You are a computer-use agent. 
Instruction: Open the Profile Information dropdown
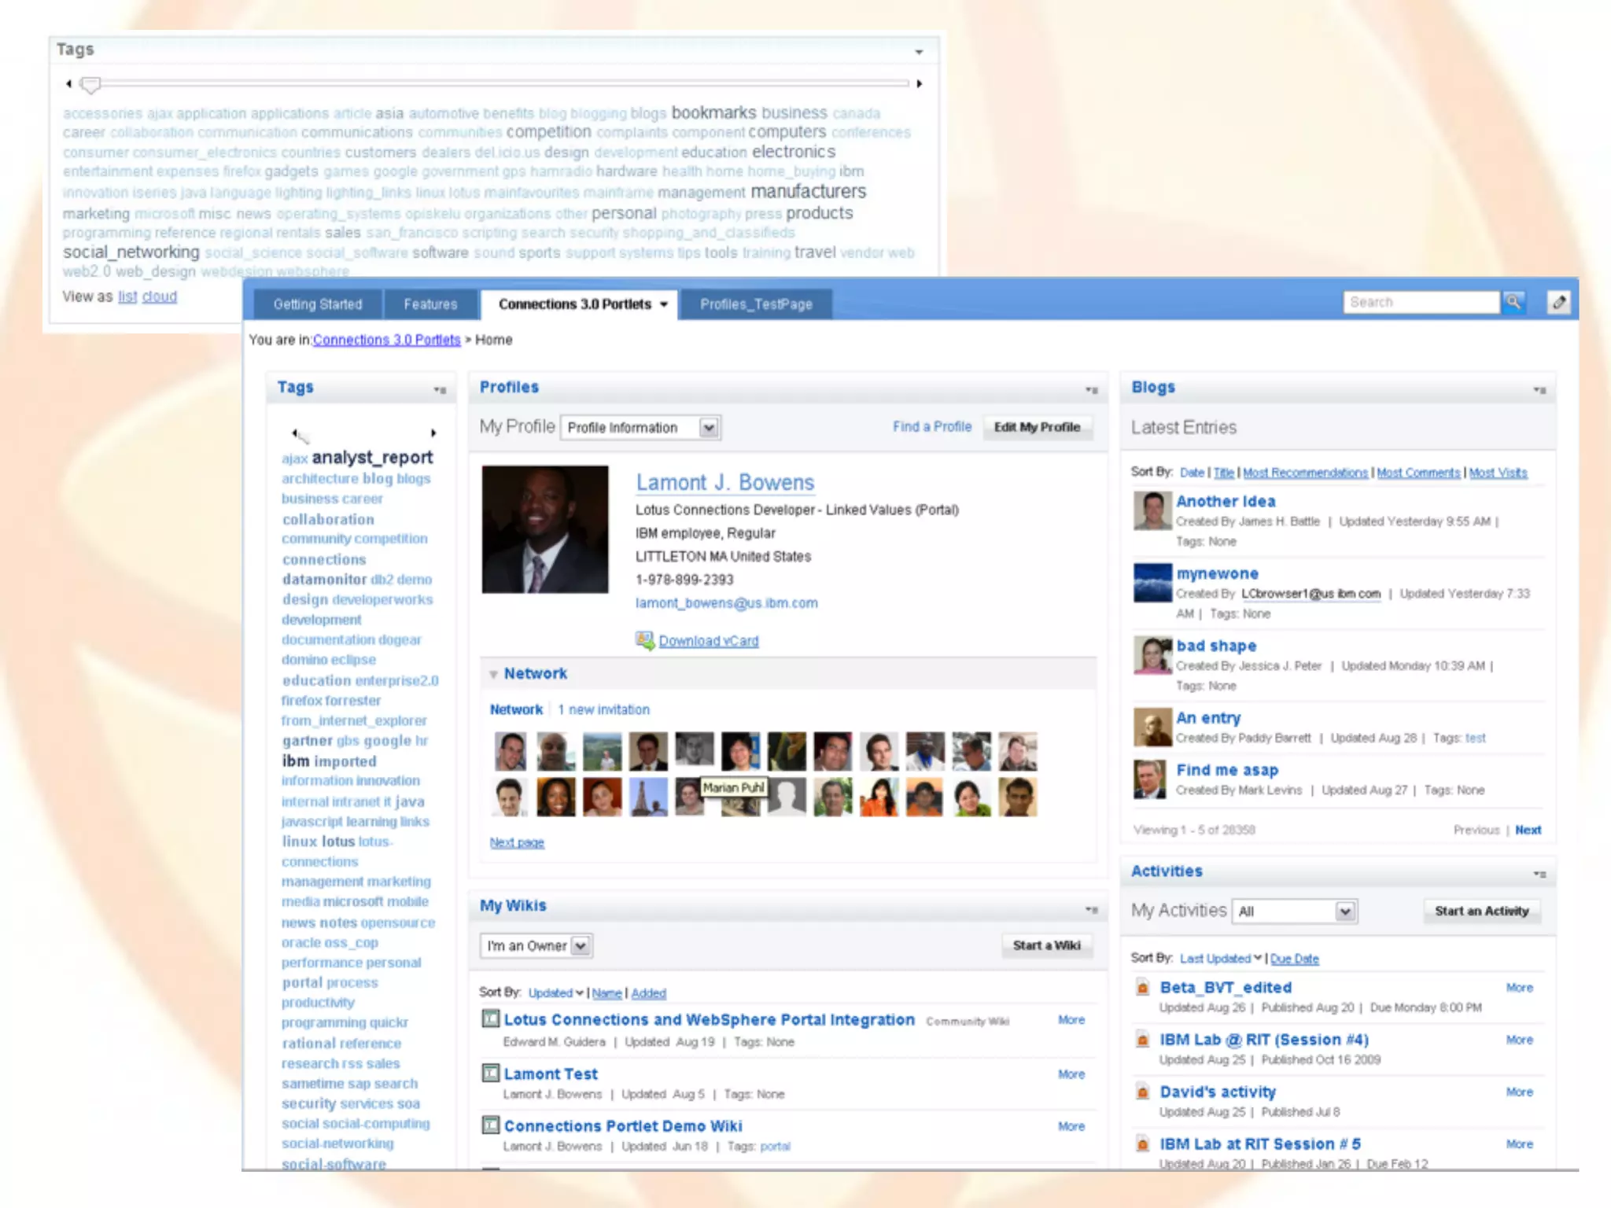[709, 428]
